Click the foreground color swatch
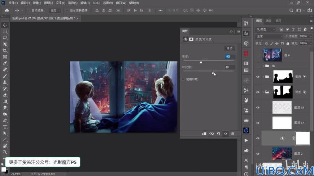314x176 pixels. [3, 170]
